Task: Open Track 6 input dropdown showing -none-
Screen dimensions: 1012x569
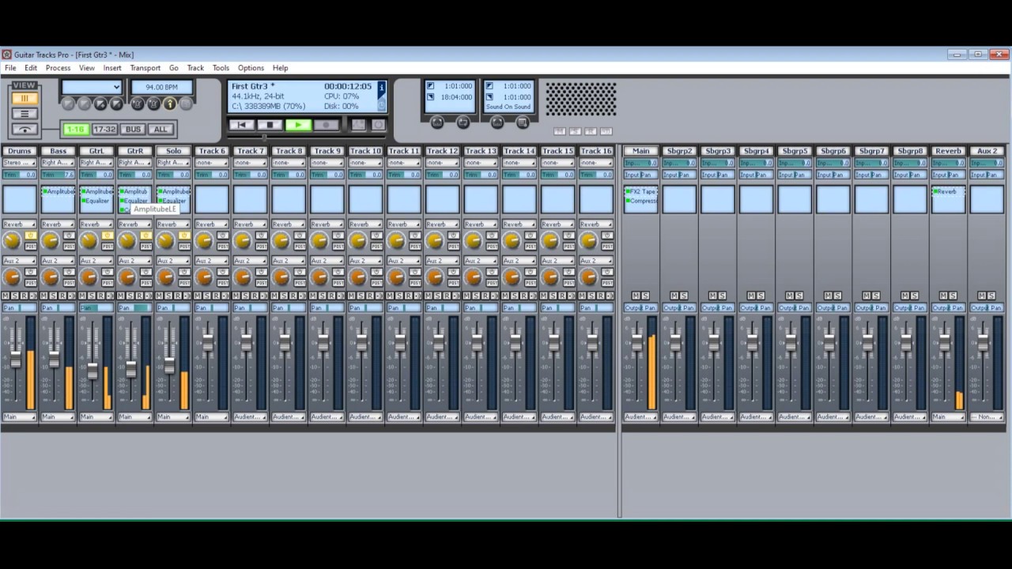Action: [x=212, y=163]
